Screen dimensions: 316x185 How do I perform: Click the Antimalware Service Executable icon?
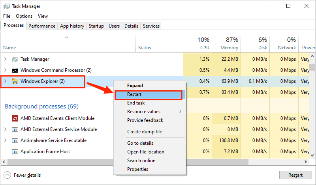pos(15,140)
